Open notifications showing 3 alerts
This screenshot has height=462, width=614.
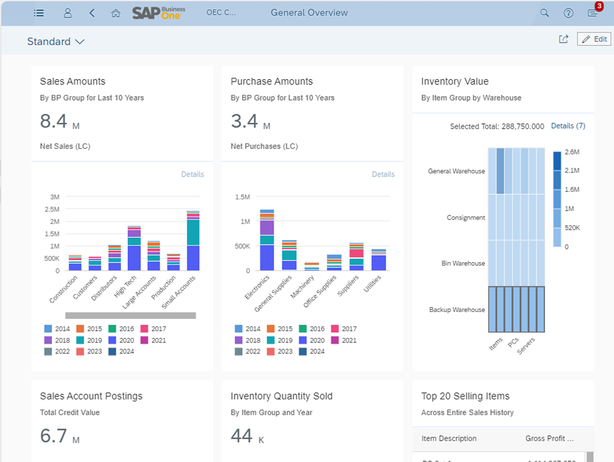tap(592, 13)
